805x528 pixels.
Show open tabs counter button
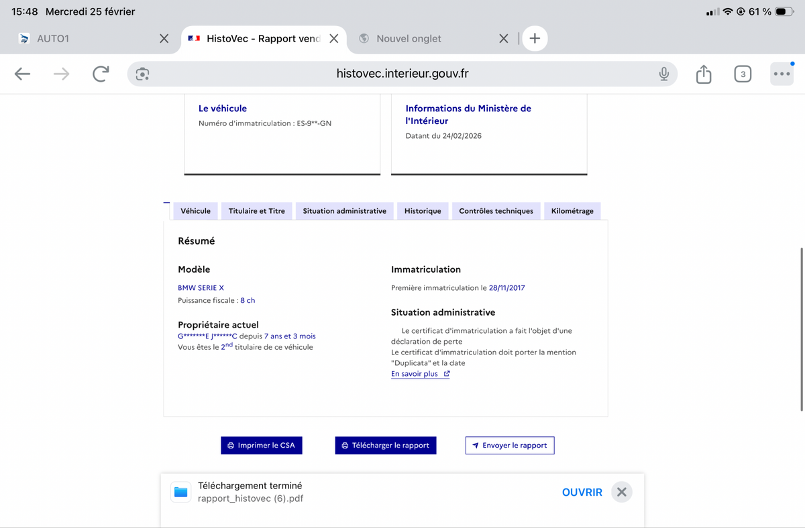742,74
